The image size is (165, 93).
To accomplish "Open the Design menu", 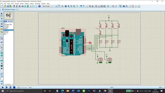I will 17,4.
